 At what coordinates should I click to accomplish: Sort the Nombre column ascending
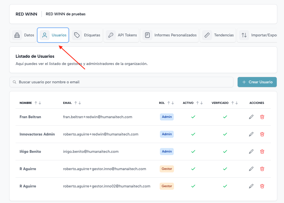click(36, 103)
